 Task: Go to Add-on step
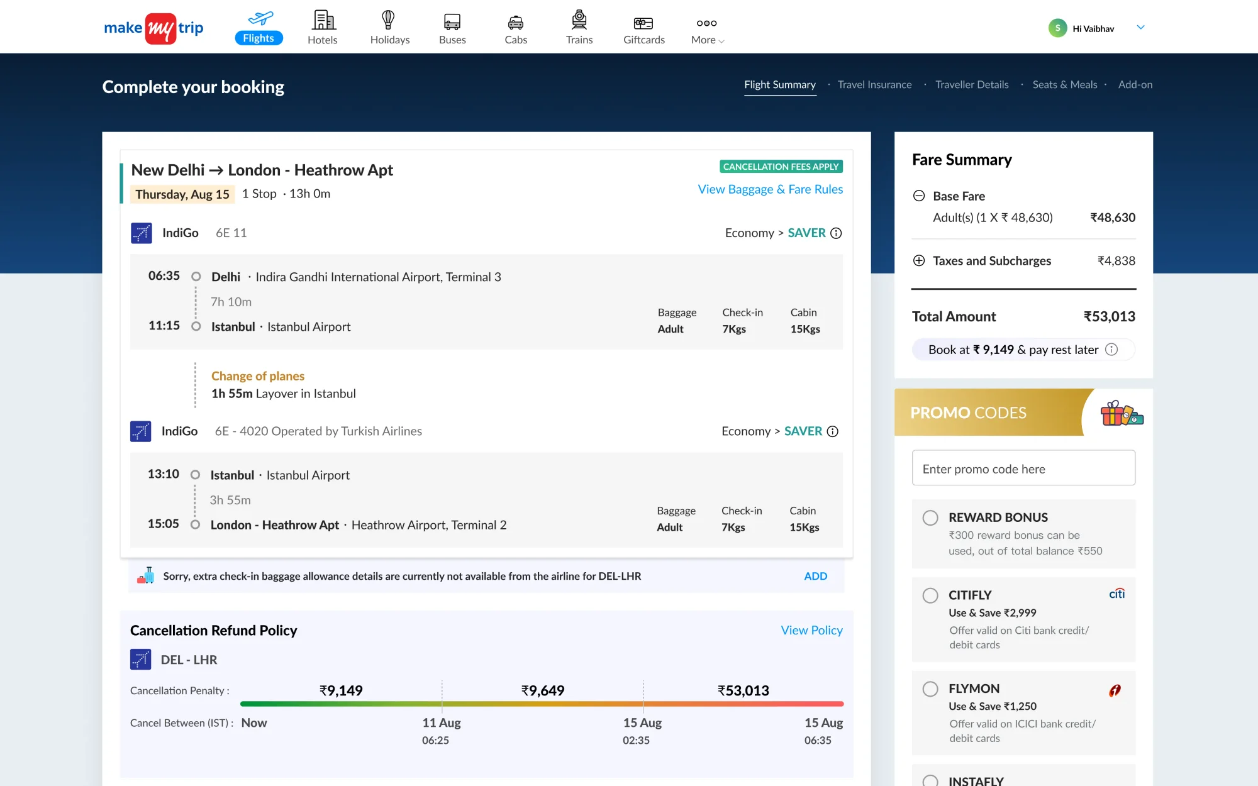pos(1135,85)
